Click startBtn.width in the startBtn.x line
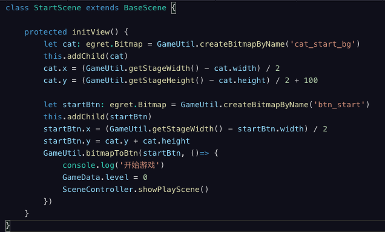The width and height of the screenshot is (385, 232). click(x=271, y=129)
